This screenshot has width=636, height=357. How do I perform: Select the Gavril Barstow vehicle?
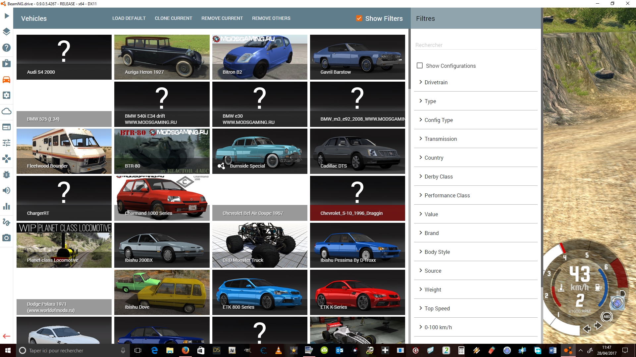coord(357,57)
